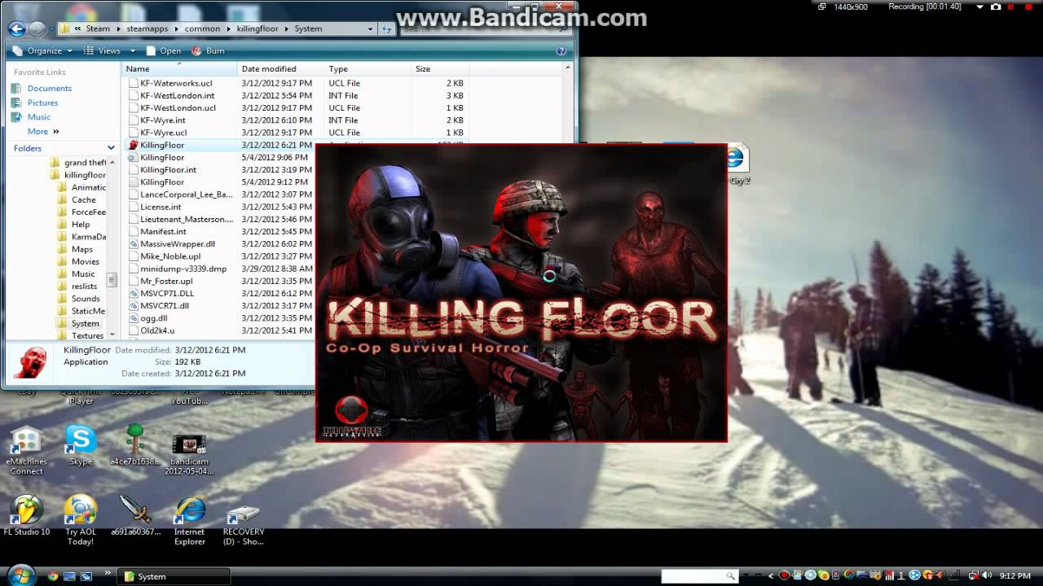Click steamapps in the address breadcrumb
Screen dimensions: 1043x586
(147, 28)
